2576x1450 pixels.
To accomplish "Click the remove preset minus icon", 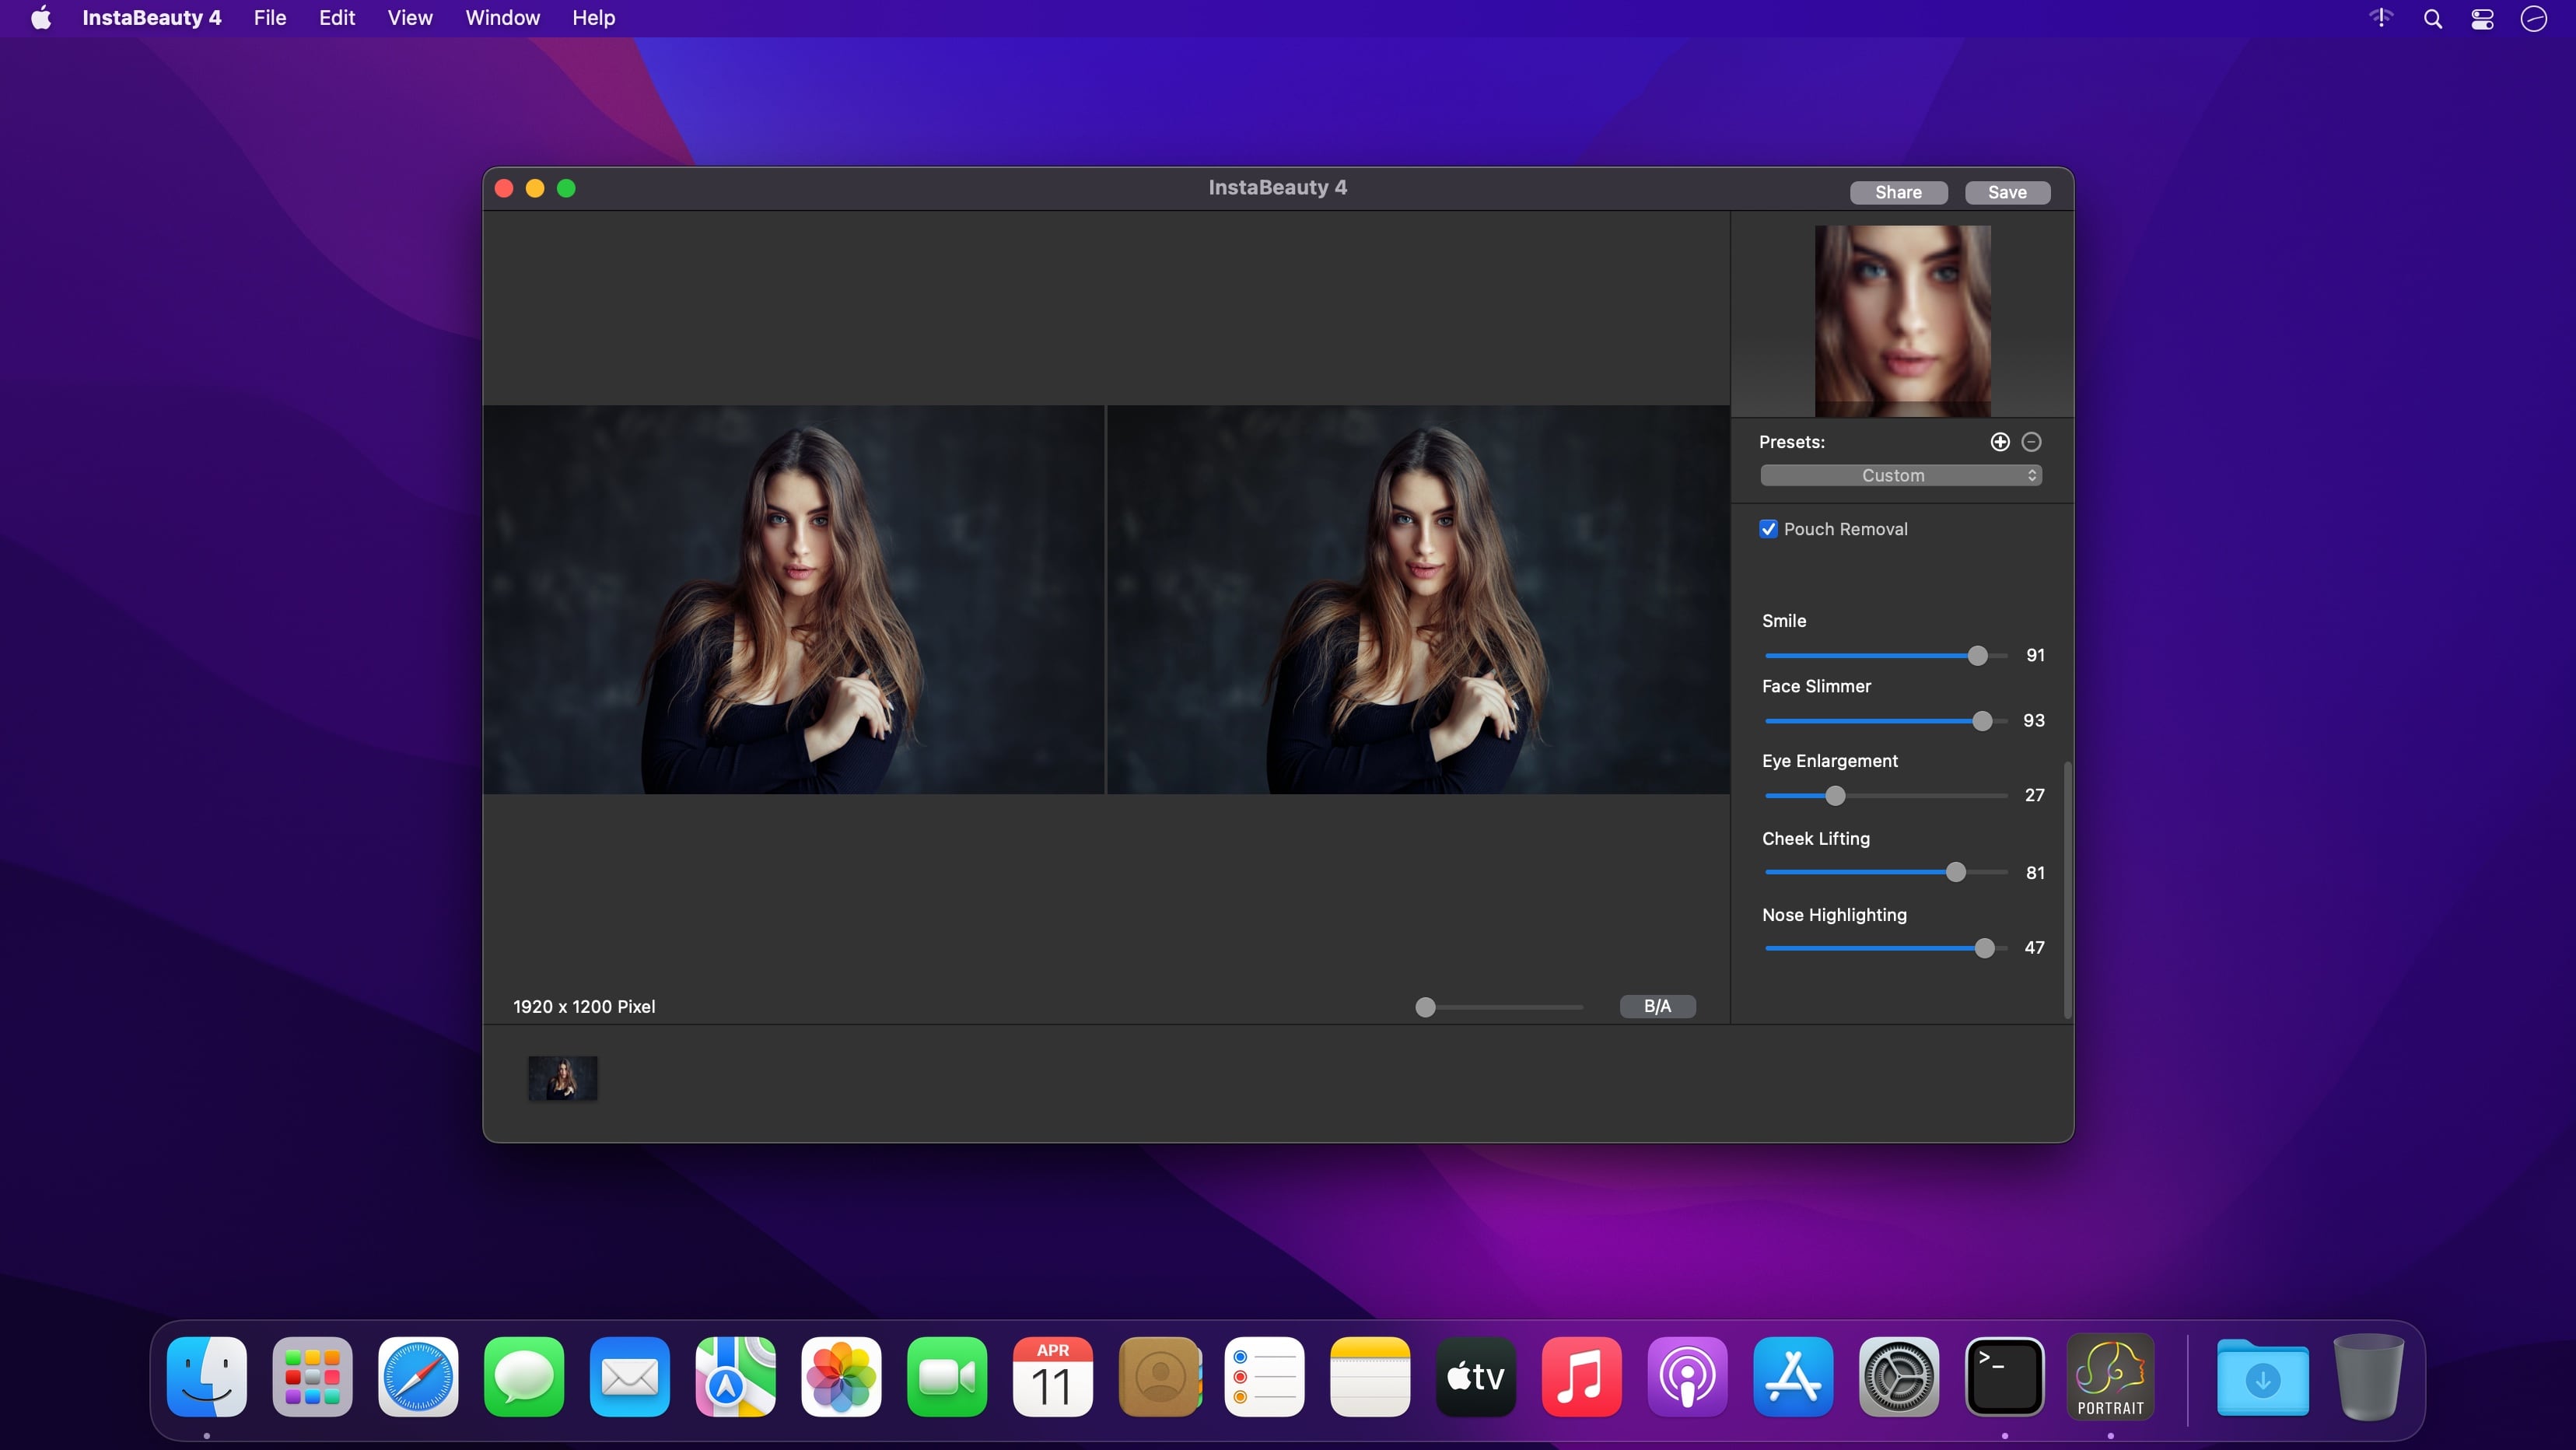I will point(2031,442).
